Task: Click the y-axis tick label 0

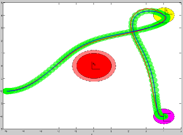Action: pyautogui.click(x=2, y=66)
